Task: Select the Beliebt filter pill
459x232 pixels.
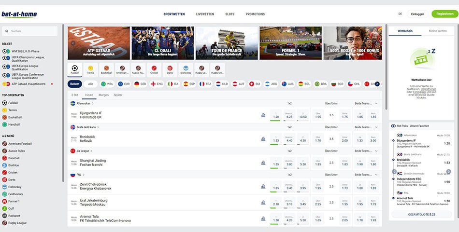Action: click(74, 84)
